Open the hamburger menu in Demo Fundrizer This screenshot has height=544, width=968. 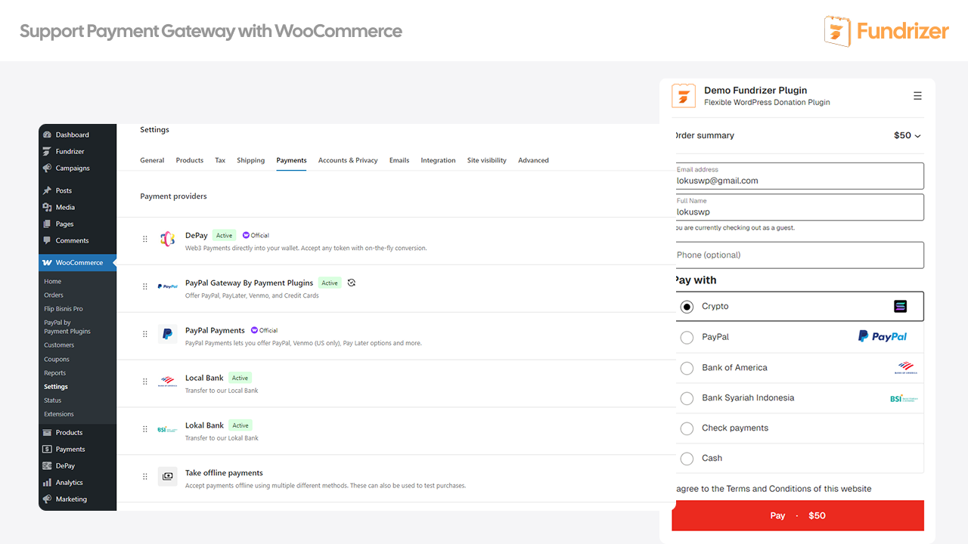tap(917, 96)
